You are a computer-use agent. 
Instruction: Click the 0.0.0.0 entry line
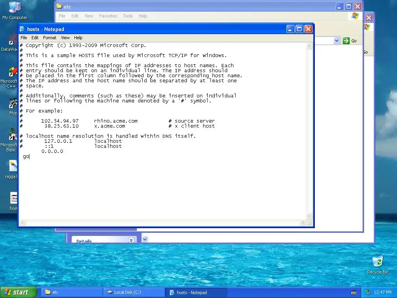(52, 151)
